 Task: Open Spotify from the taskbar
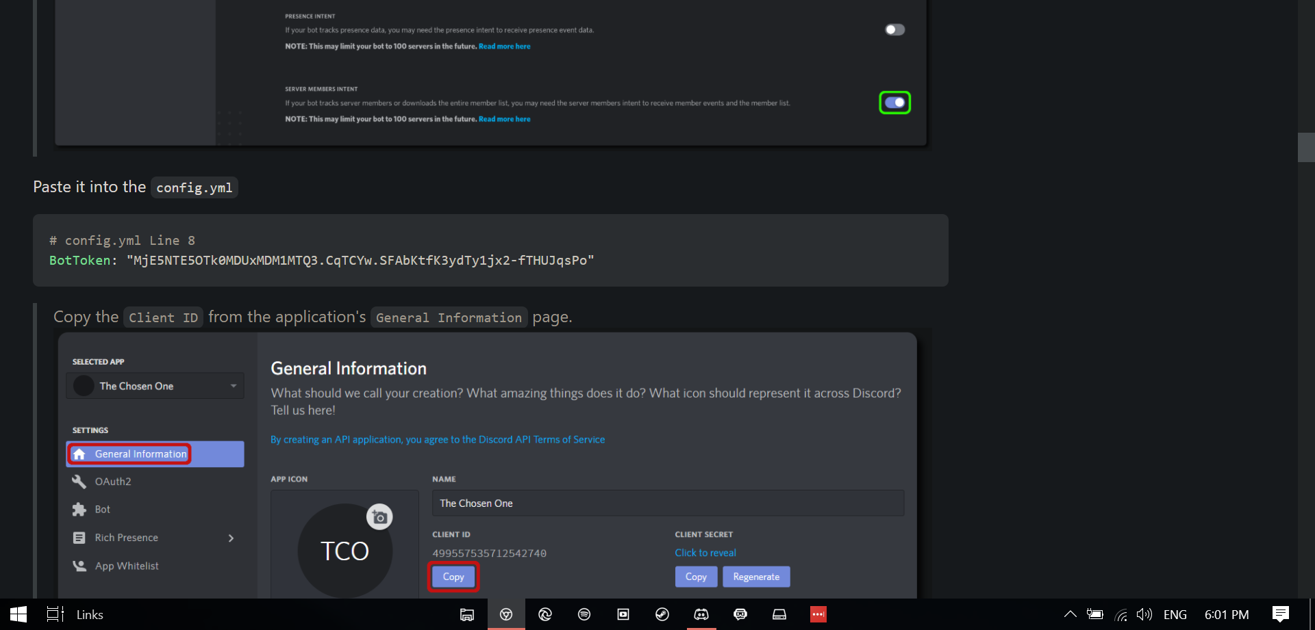coord(584,614)
